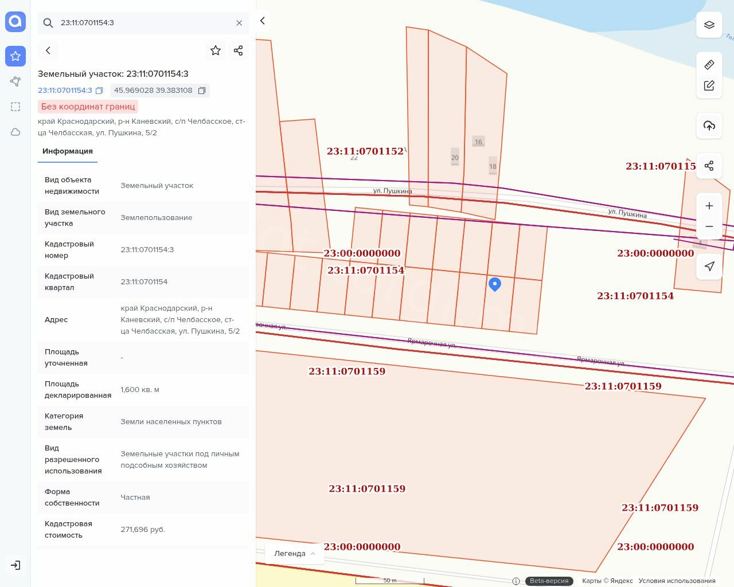This screenshot has width=734, height=587.
Task: Open the area selection tool in sidebar
Action: tap(15, 107)
